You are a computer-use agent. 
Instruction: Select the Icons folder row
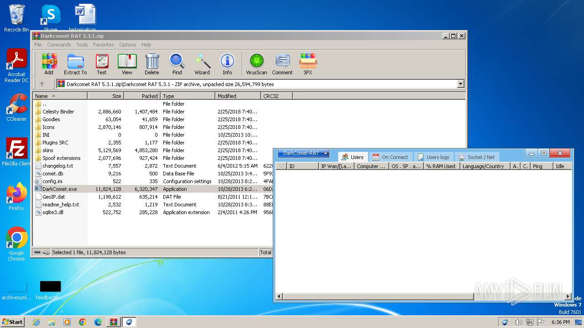coord(48,127)
